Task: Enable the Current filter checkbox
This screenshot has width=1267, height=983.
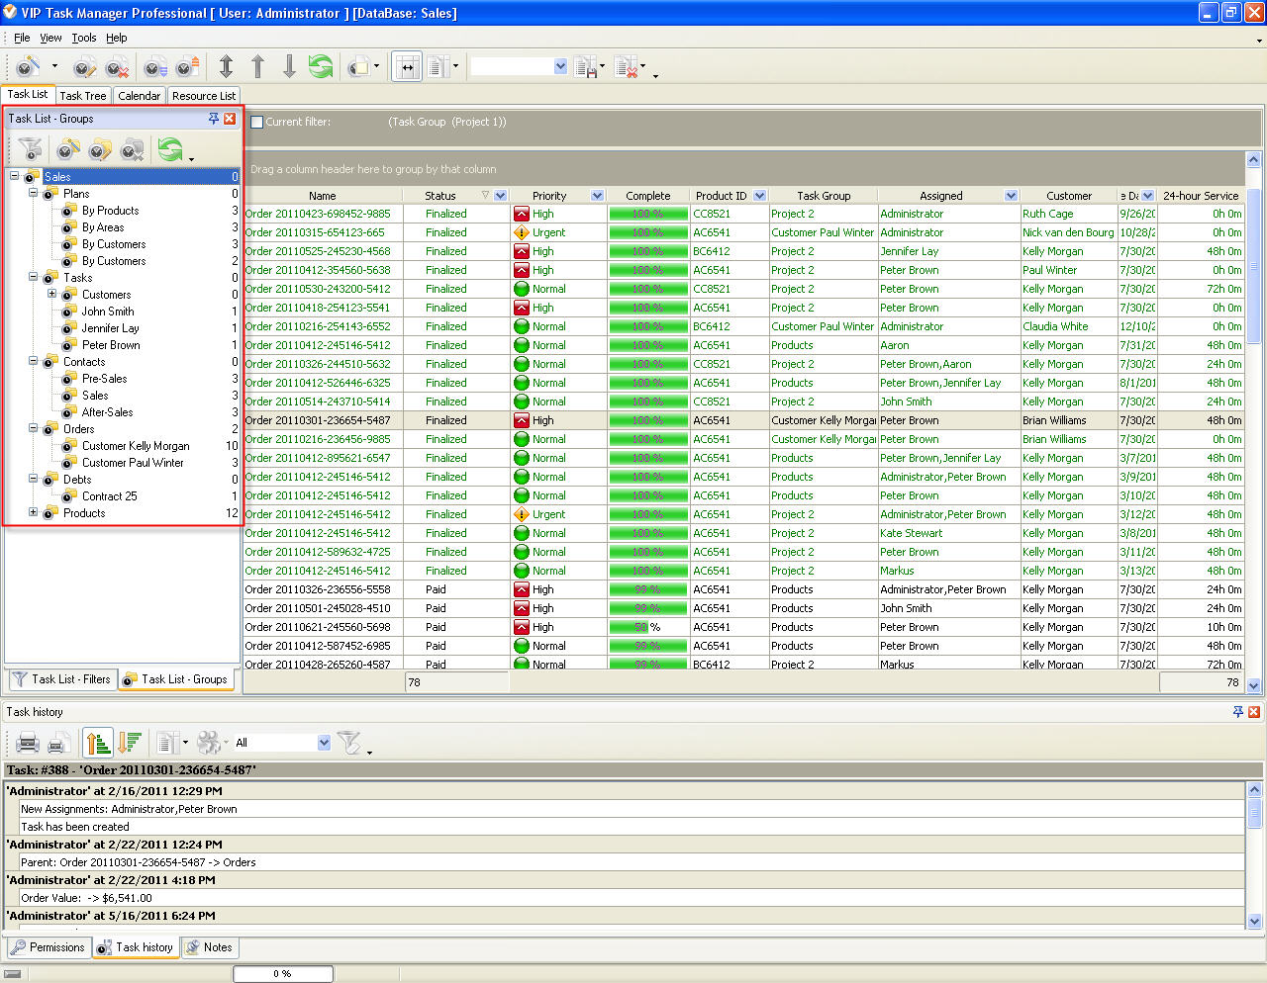Action: [x=257, y=122]
